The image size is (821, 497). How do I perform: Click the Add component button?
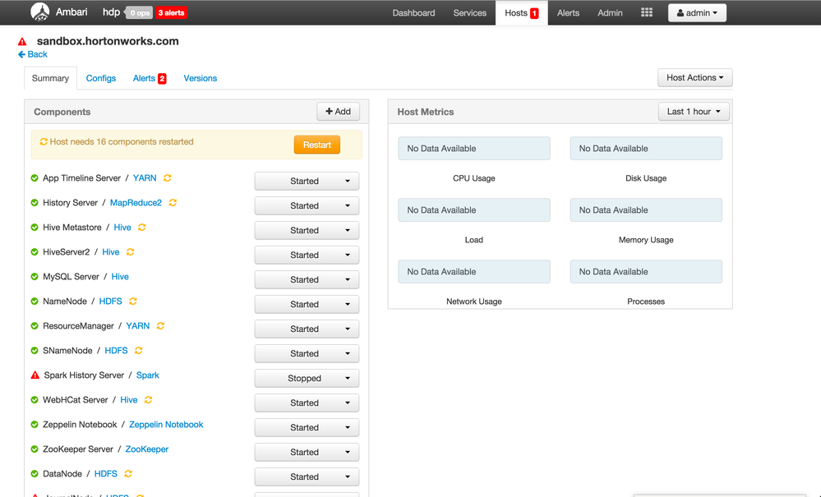(x=339, y=112)
